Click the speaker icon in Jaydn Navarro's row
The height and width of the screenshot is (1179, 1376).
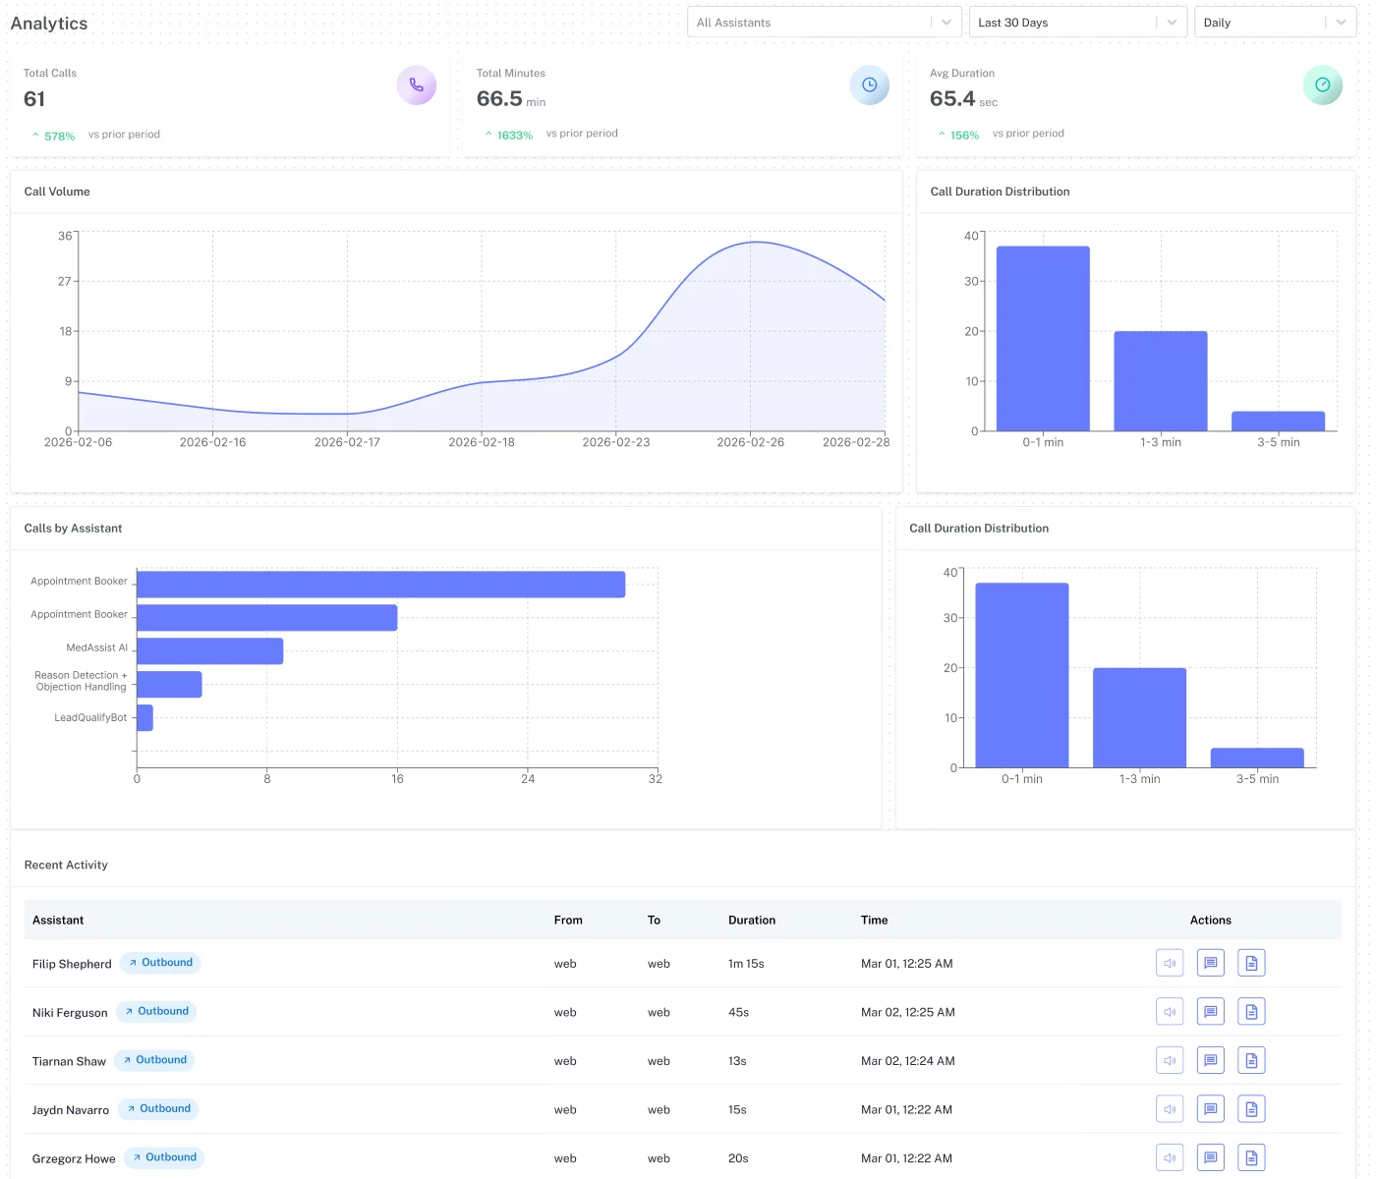click(x=1170, y=1109)
